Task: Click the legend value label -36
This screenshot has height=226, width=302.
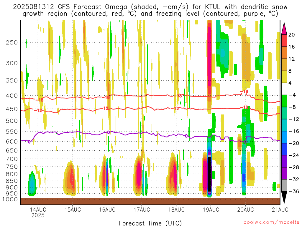Action: (x=294, y=191)
